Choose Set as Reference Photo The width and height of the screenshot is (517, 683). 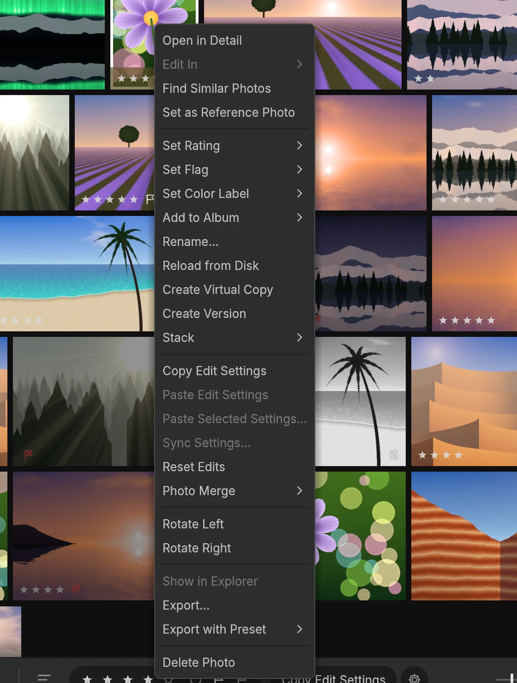tap(235, 113)
